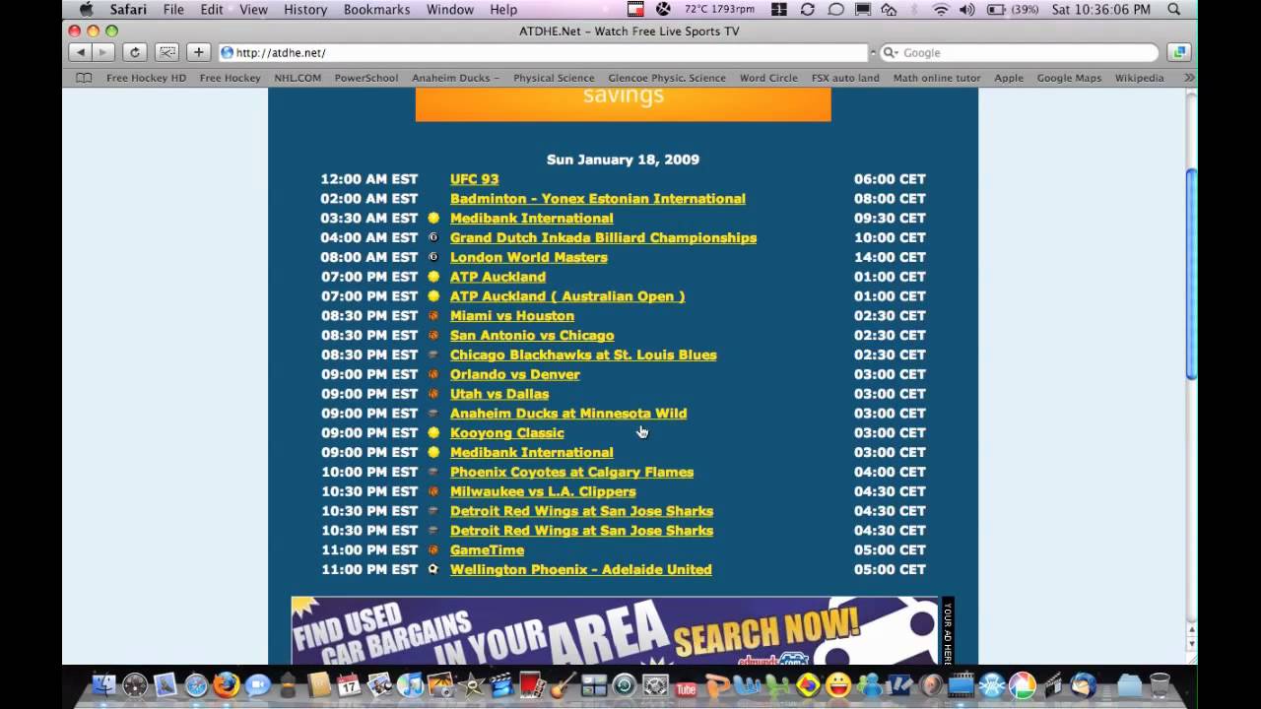Click the temperature and fan speed readout
The width and height of the screenshot is (1261, 709).
pos(719,9)
